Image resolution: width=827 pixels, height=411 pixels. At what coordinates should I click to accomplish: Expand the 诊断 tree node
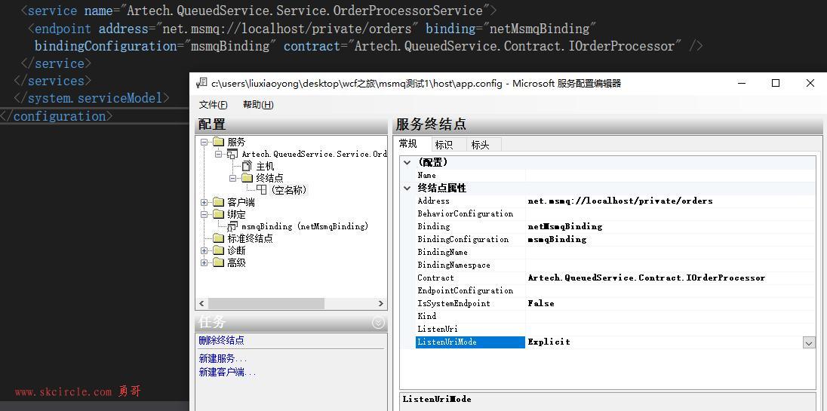204,251
